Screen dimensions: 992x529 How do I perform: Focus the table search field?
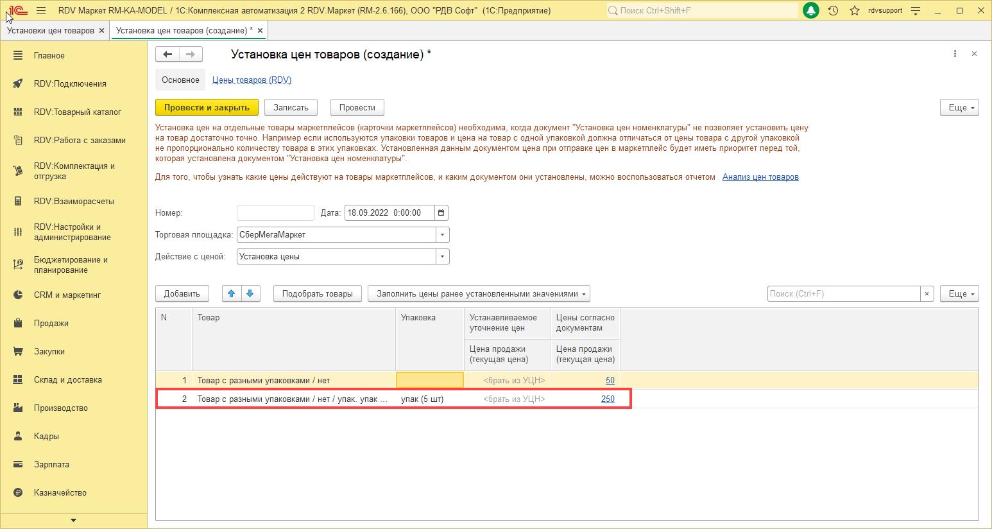tap(843, 294)
